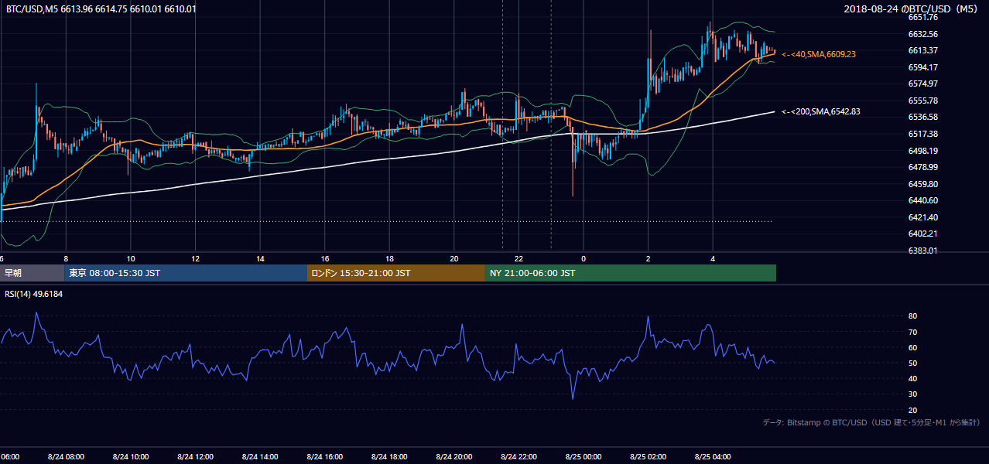Click hour label 4 under price chart
Viewport: 989px width, 464px height.
(x=713, y=259)
